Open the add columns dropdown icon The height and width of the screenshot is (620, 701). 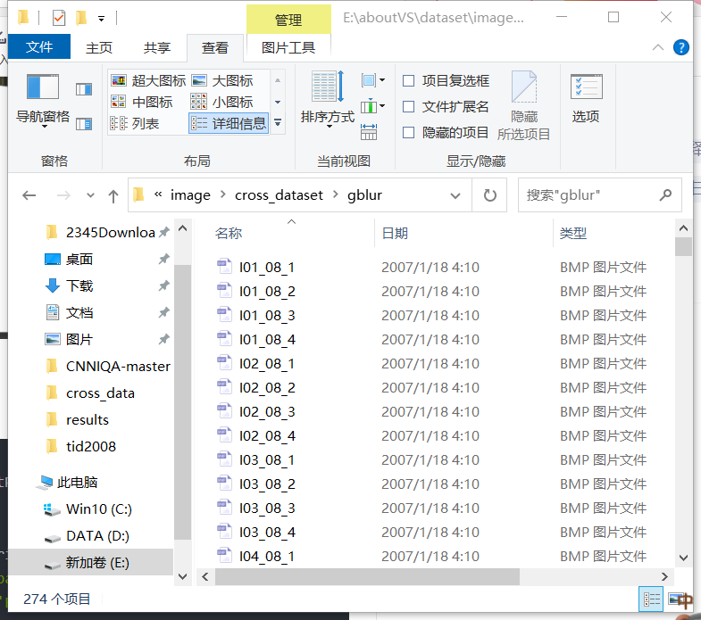[373, 106]
